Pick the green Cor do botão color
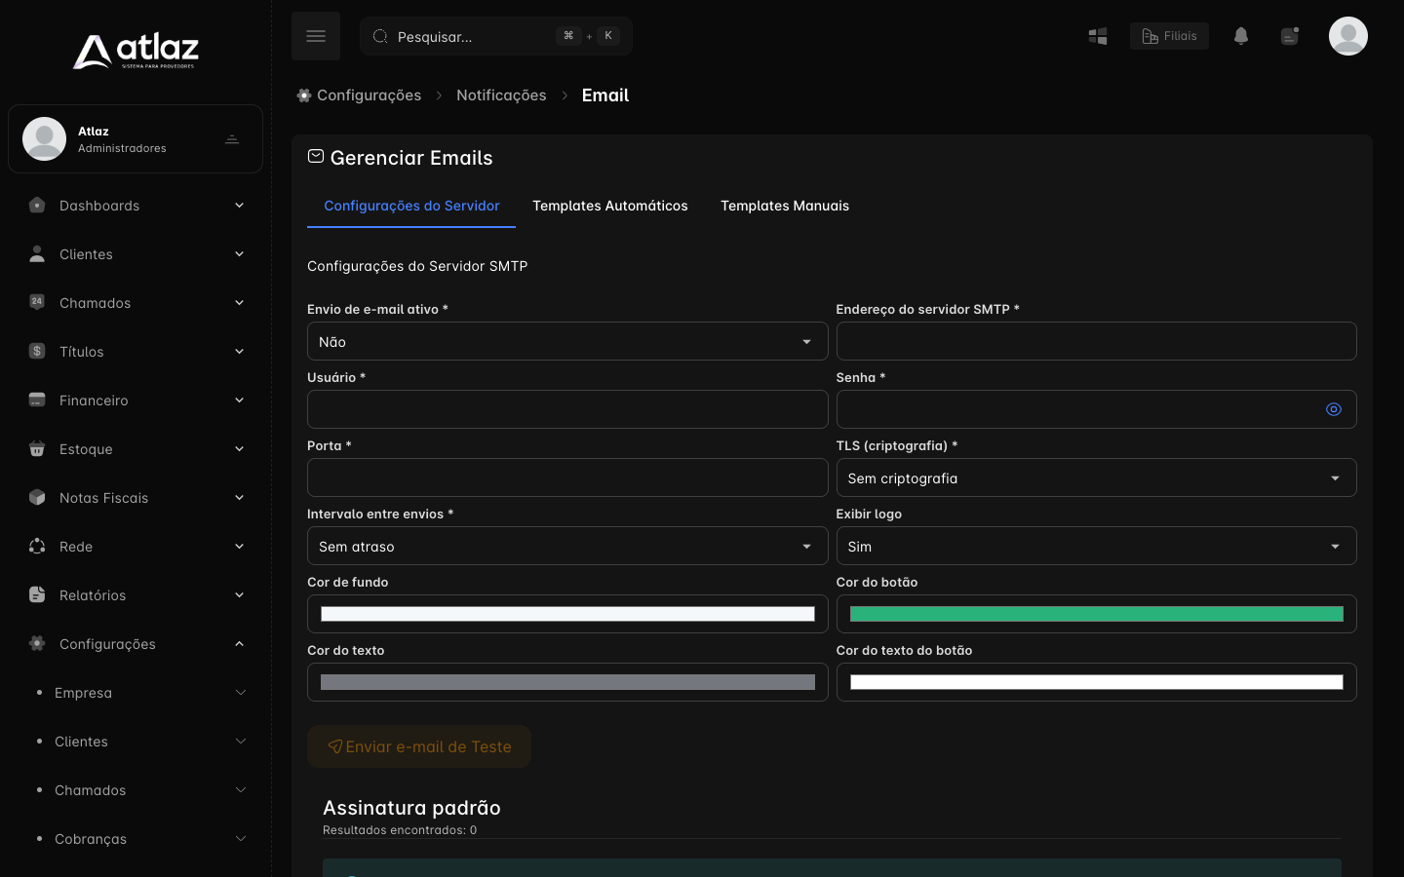Screen dimensions: 1404x877 point(1096,614)
